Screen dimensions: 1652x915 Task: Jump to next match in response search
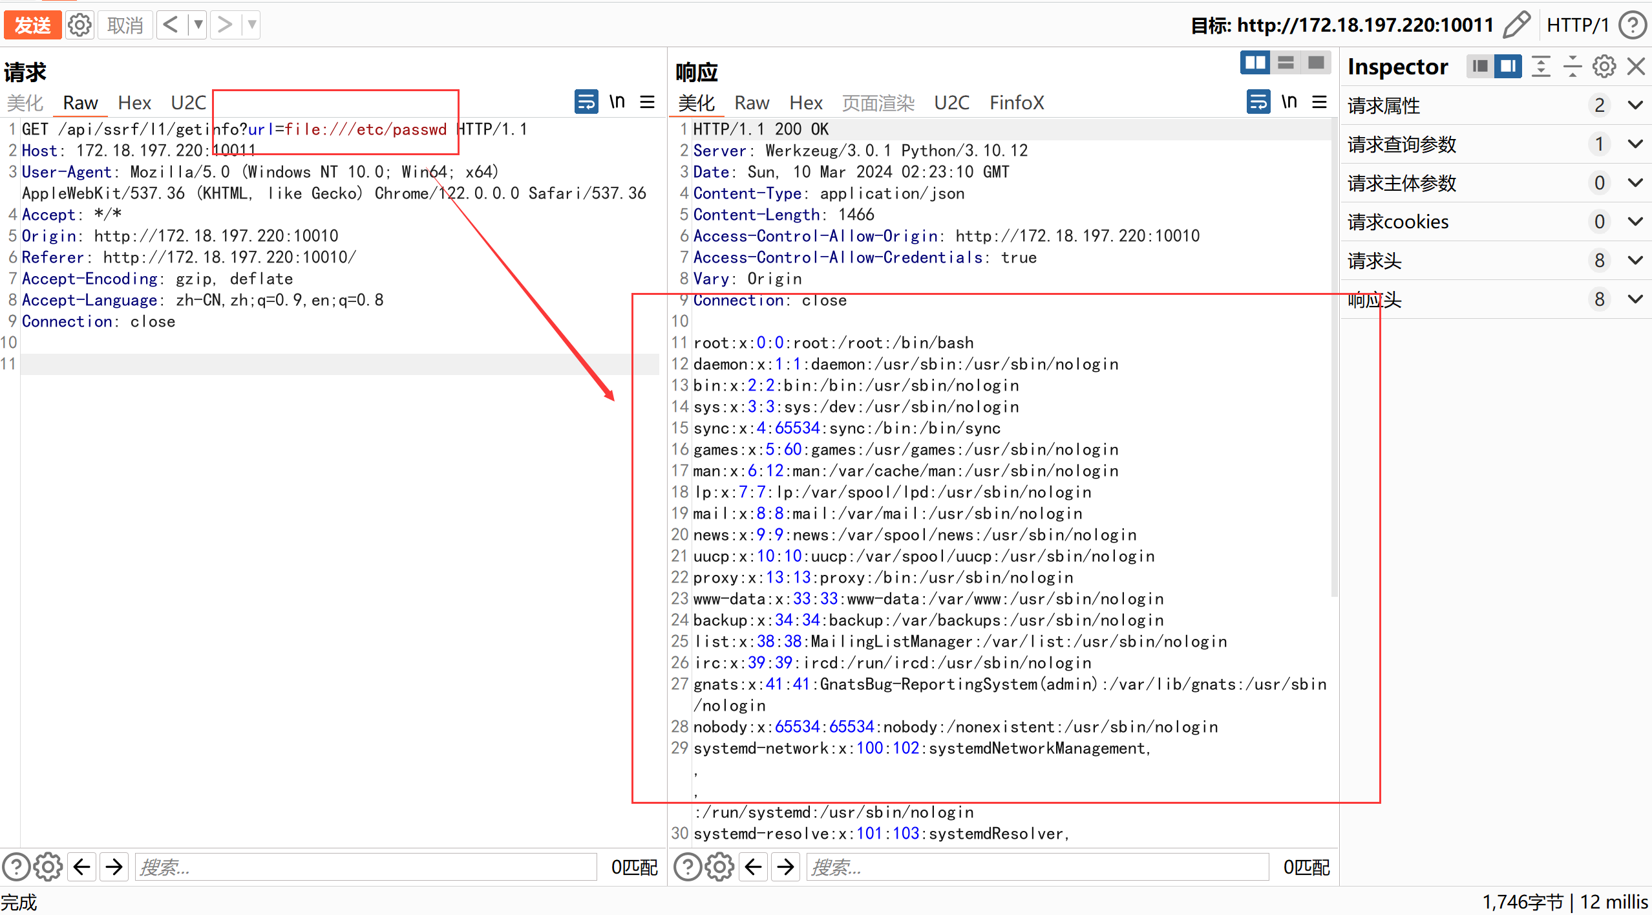[785, 867]
